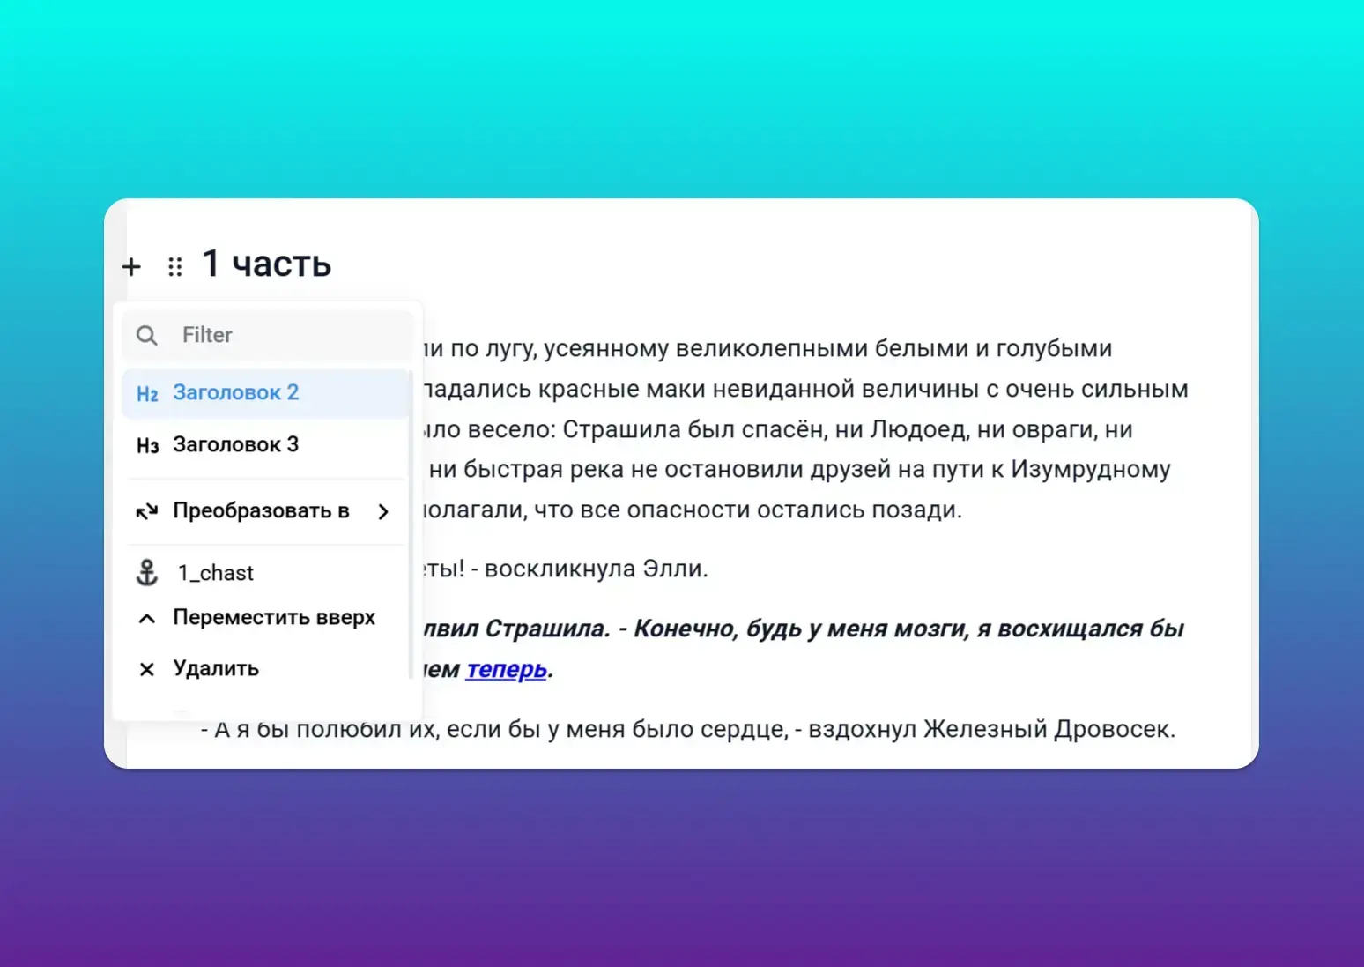The height and width of the screenshot is (967, 1364).
Task: Expand the Преобразовать в submenu arrow
Action: (383, 511)
